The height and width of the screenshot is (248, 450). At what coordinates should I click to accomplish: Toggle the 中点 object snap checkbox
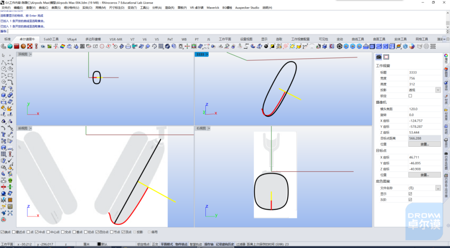36,232
